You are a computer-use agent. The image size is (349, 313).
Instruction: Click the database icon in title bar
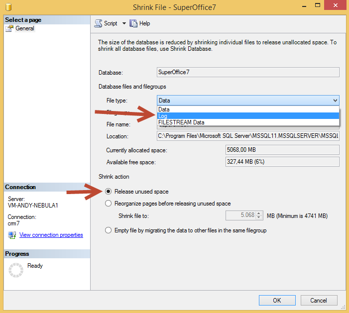pos(8,7)
